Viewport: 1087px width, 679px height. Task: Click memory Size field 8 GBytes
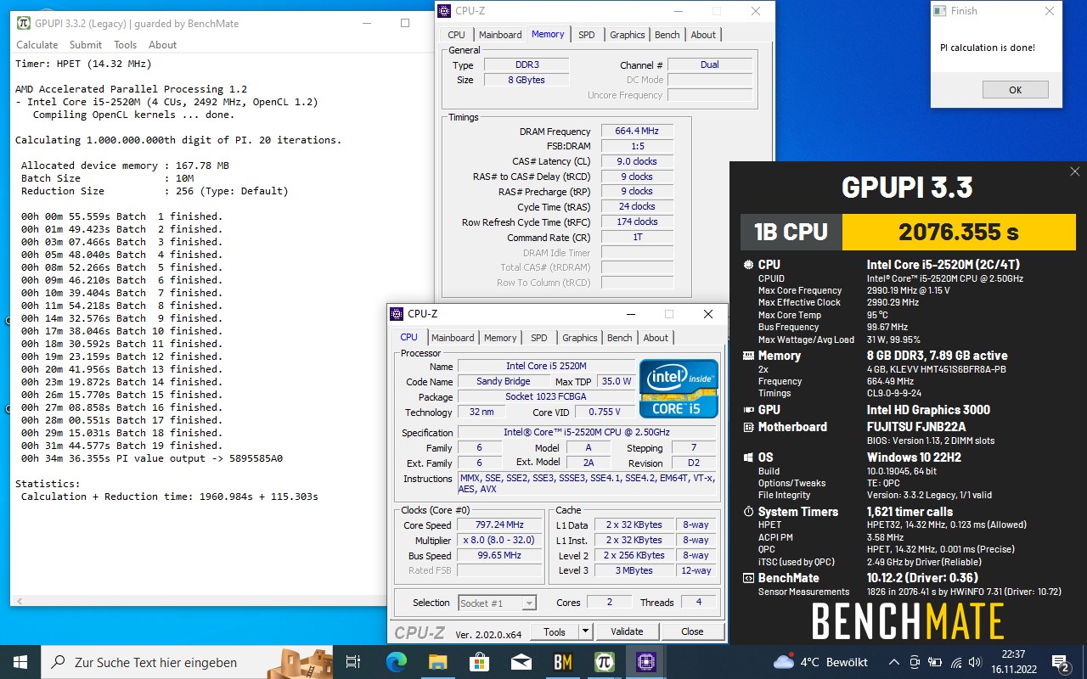[x=527, y=80]
